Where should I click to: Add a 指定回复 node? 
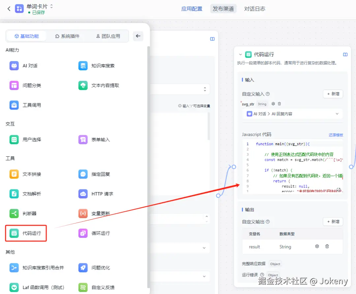point(94,174)
